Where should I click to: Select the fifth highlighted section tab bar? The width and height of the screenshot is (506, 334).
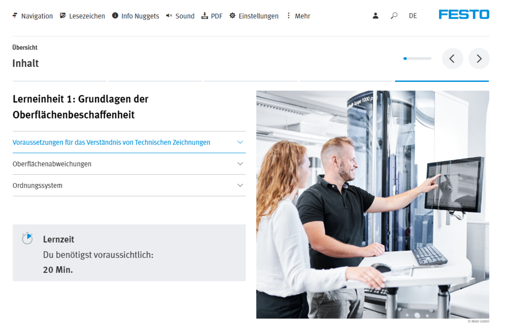click(x=442, y=81)
